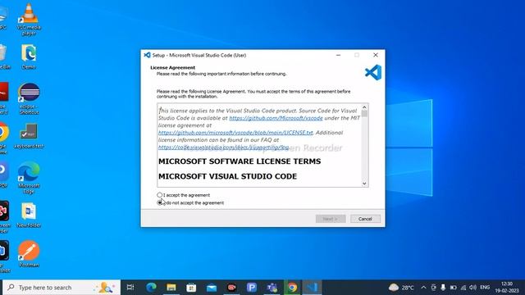The width and height of the screenshot is (525, 295).
Task: Click VS Code setup taskbar icon
Action: point(312,288)
